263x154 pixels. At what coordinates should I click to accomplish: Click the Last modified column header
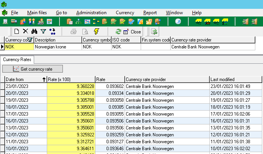point(236,79)
